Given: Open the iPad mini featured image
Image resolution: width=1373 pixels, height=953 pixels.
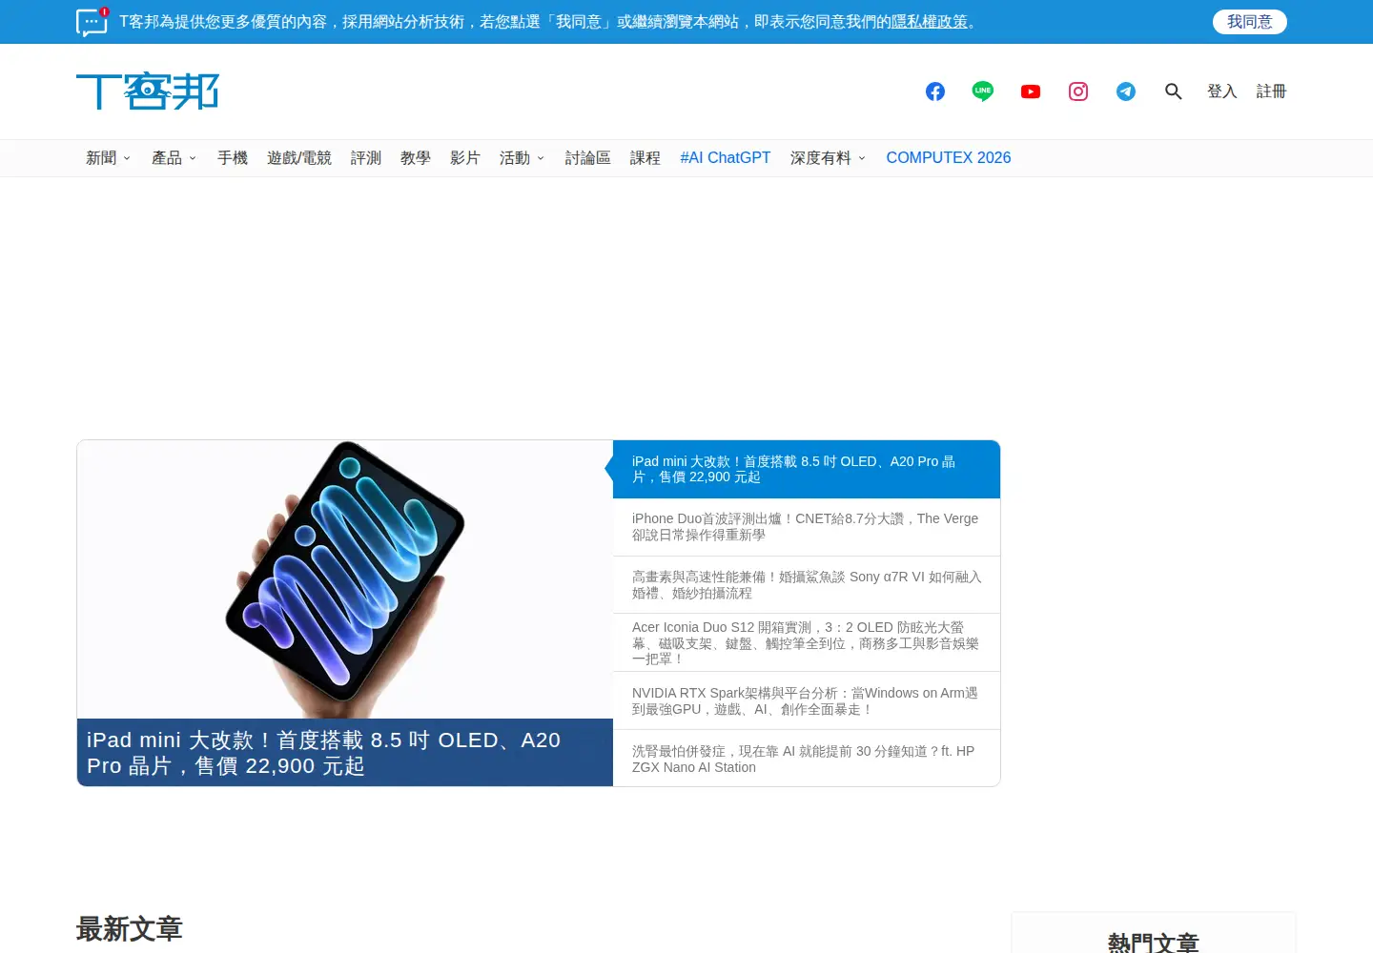Looking at the screenshot, I should (x=344, y=579).
